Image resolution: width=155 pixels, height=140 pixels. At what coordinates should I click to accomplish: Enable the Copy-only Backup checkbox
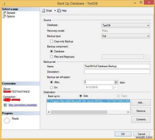(51, 41)
